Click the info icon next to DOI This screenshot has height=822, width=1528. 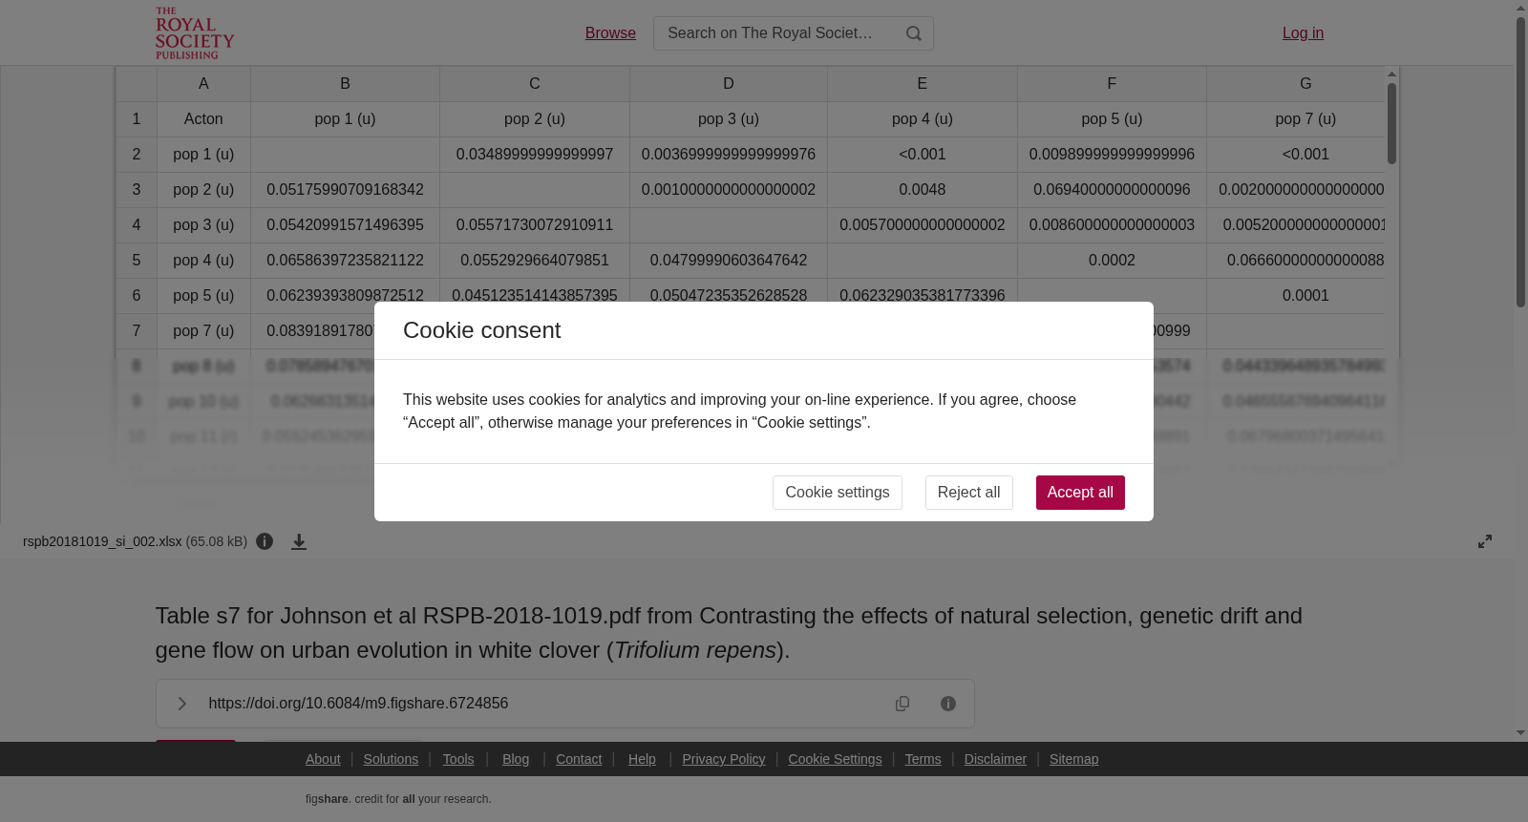coord(948,704)
